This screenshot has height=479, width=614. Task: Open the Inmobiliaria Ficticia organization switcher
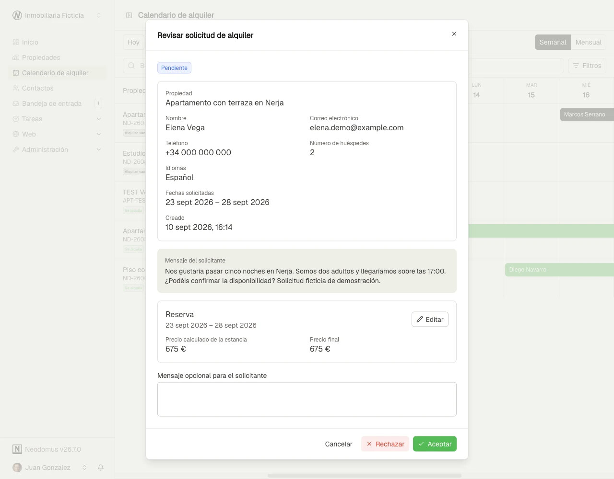(x=58, y=15)
